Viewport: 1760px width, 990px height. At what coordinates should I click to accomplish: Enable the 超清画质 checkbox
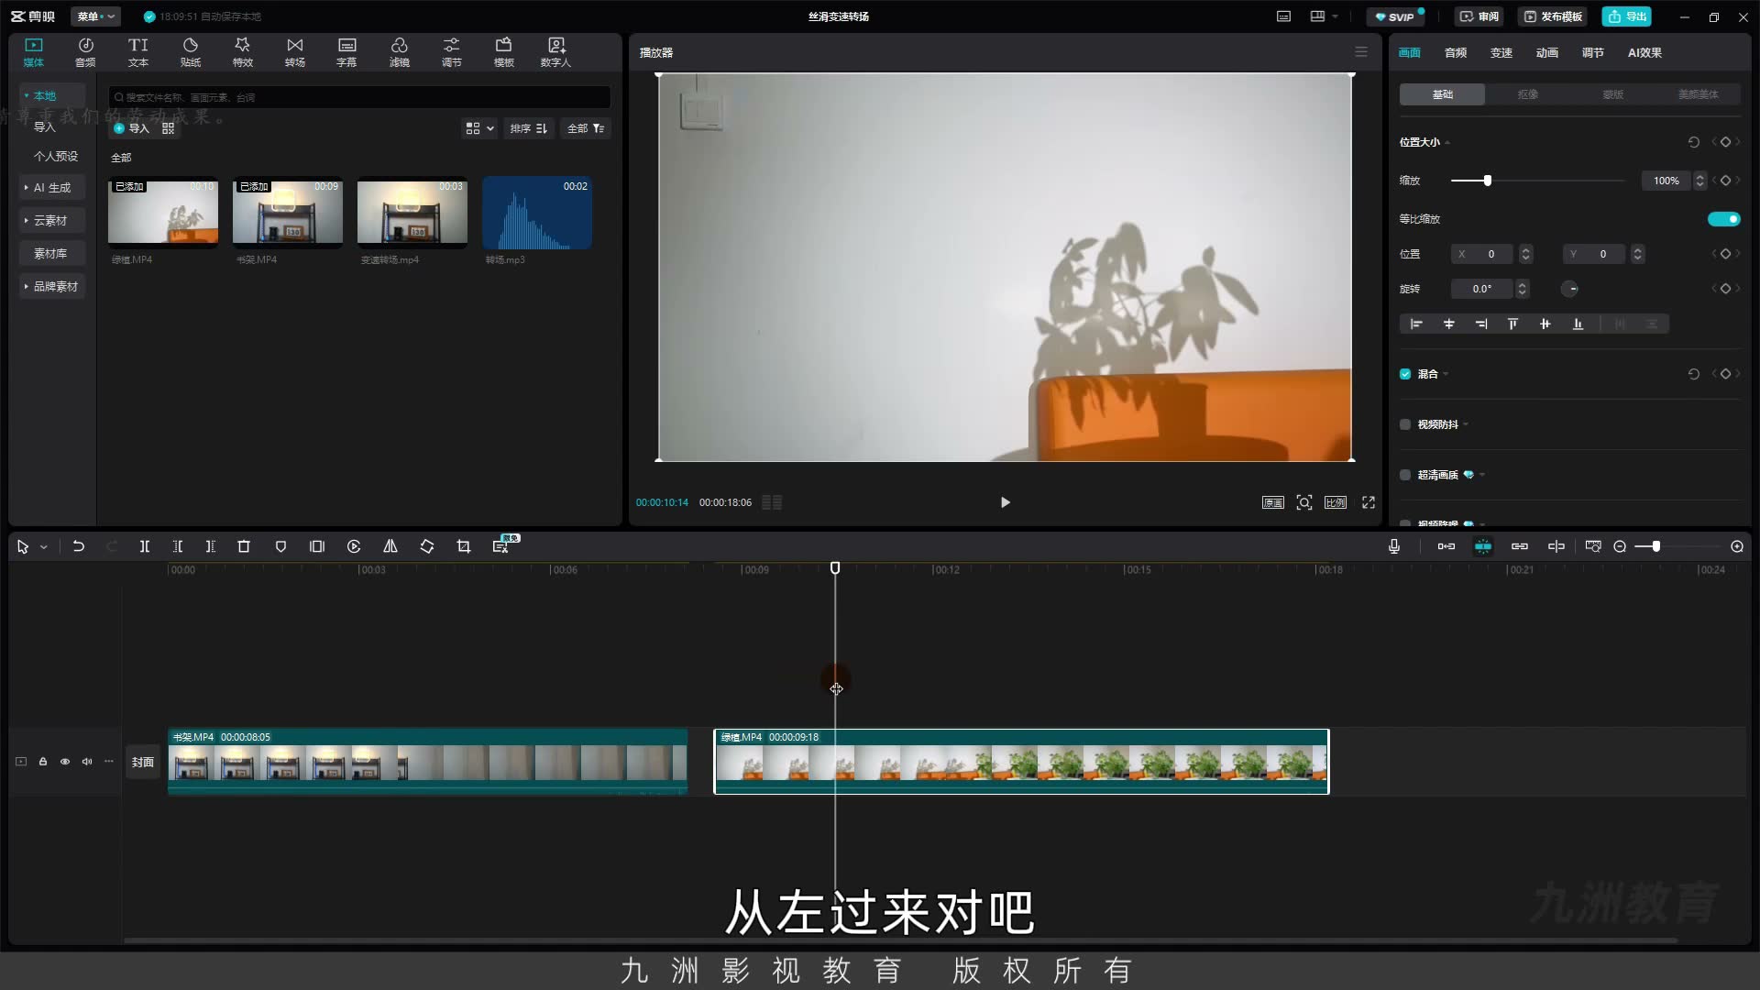tap(1405, 475)
